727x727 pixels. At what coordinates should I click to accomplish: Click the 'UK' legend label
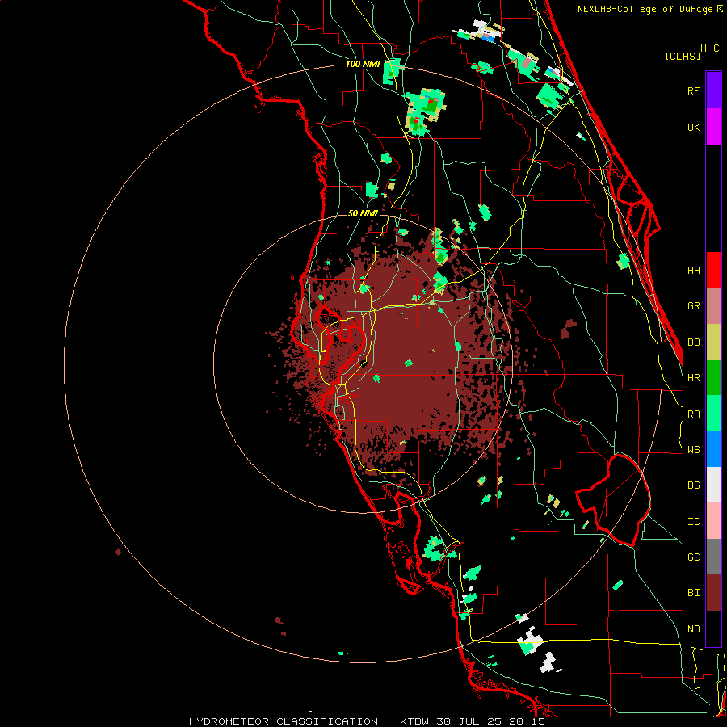(693, 127)
